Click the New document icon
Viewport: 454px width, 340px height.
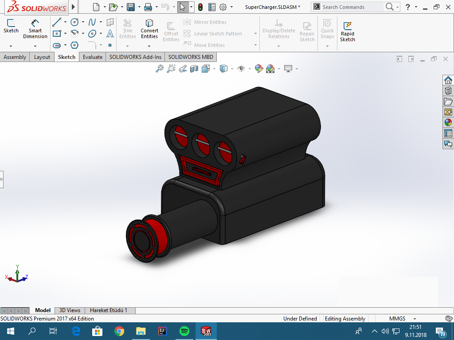(x=96, y=7)
